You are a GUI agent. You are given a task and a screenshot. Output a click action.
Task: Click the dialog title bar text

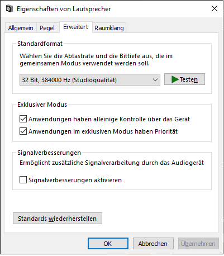(64, 9)
